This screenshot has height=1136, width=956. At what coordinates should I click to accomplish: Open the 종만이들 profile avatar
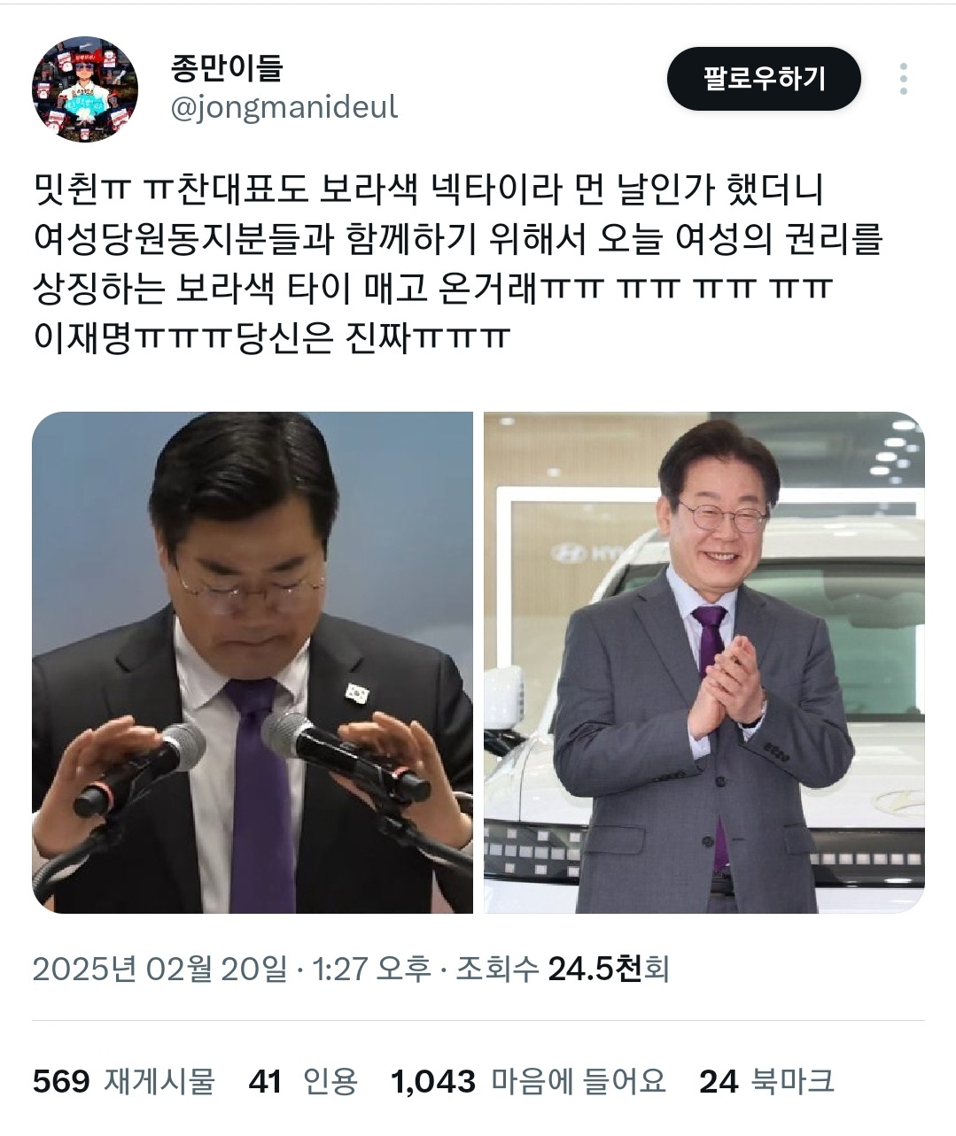click(x=85, y=89)
